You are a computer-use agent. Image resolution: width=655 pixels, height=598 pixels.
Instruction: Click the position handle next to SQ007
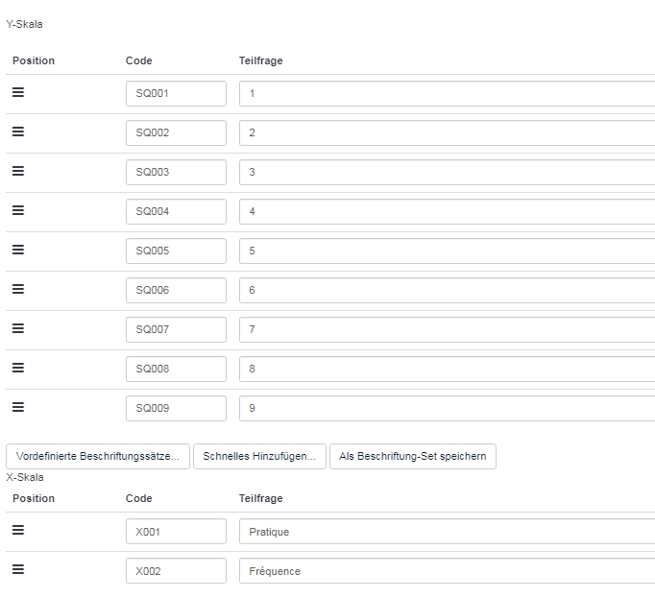[x=18, y=329]
